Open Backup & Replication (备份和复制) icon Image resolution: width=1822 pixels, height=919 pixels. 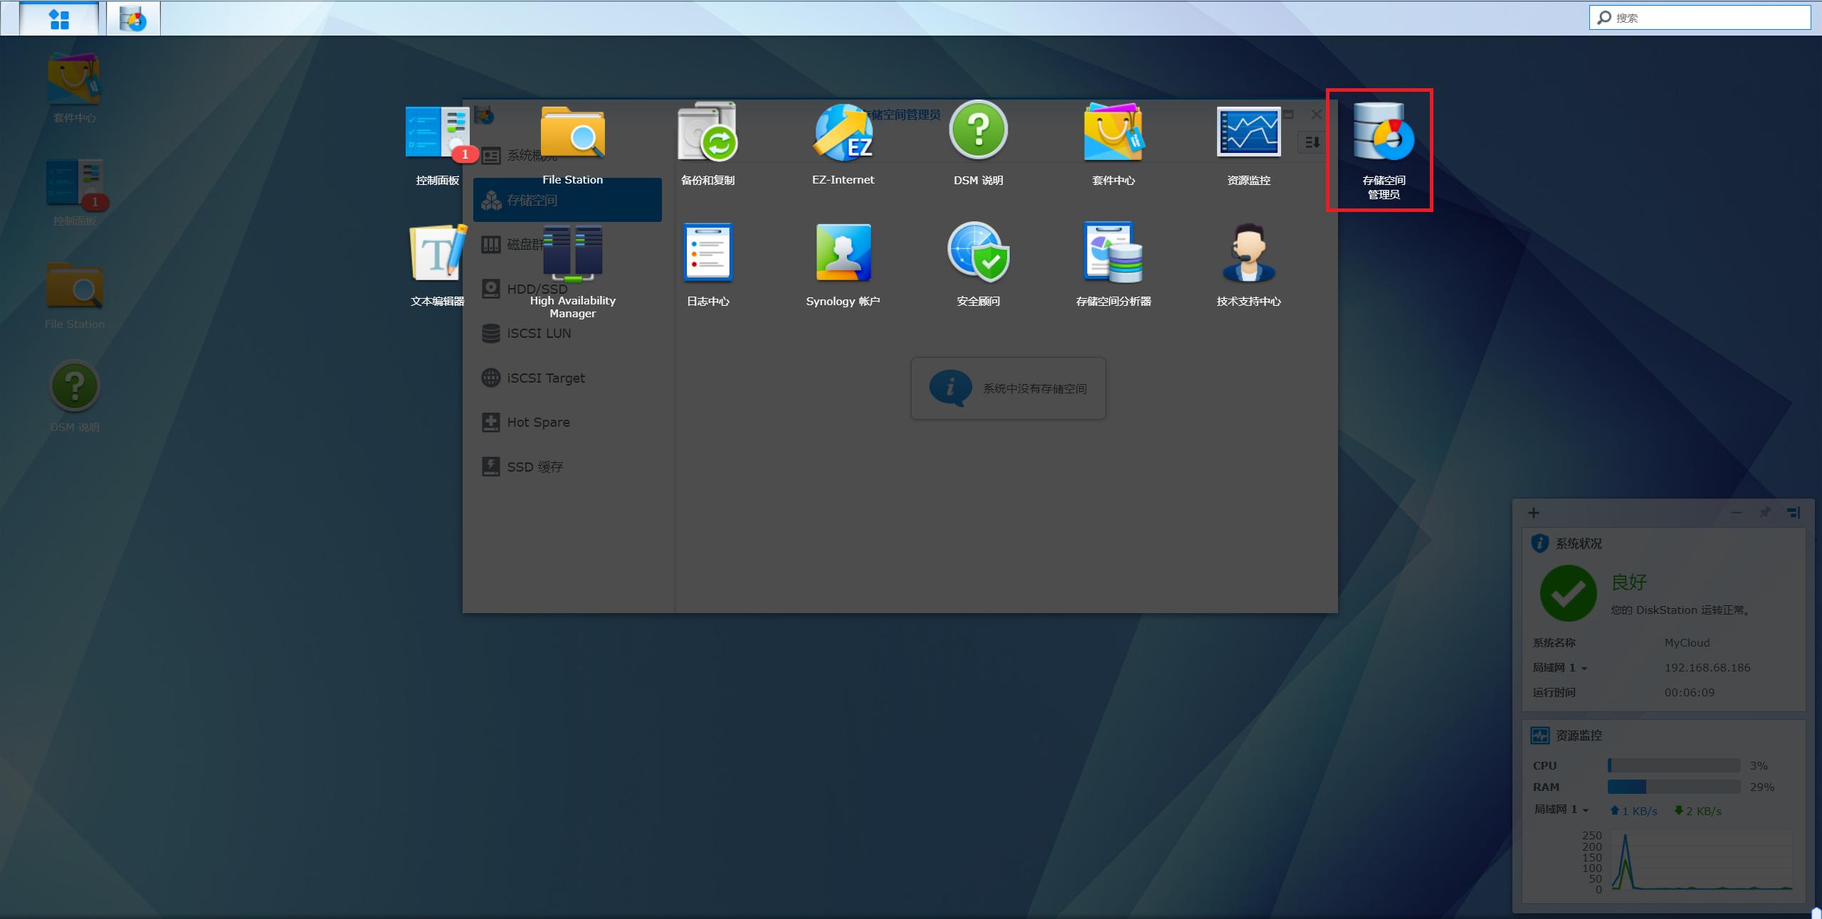[707, 133]
